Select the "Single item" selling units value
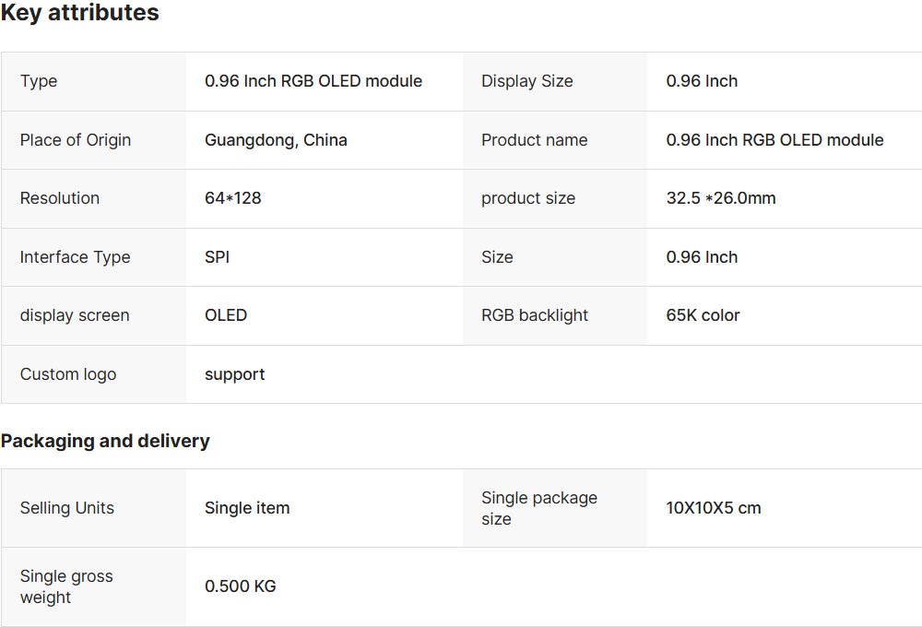This screenshot has width=922, height=627. (x=247, y=508)
